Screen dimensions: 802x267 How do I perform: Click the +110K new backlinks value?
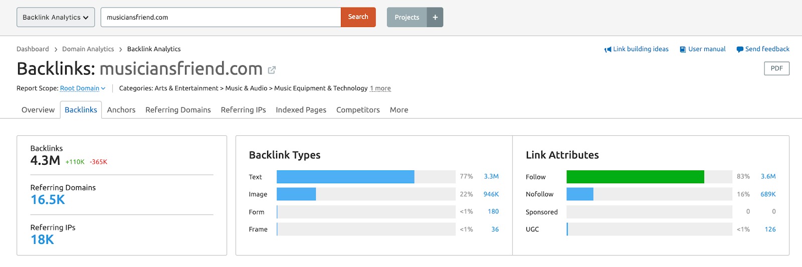75,162
